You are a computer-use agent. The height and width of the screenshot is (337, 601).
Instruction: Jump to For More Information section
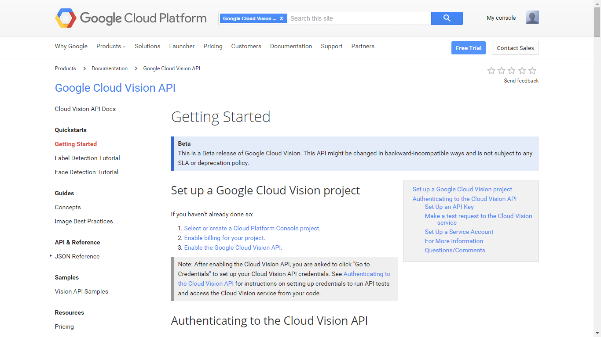[x=454, y=241]
